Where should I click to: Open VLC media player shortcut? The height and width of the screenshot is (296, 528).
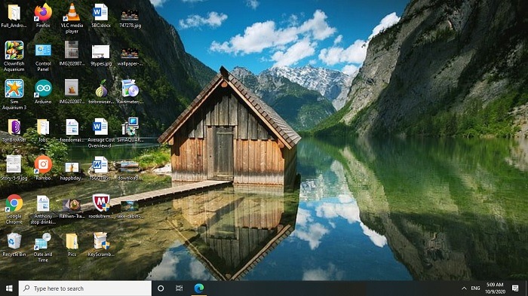click(x=72, y=18)
